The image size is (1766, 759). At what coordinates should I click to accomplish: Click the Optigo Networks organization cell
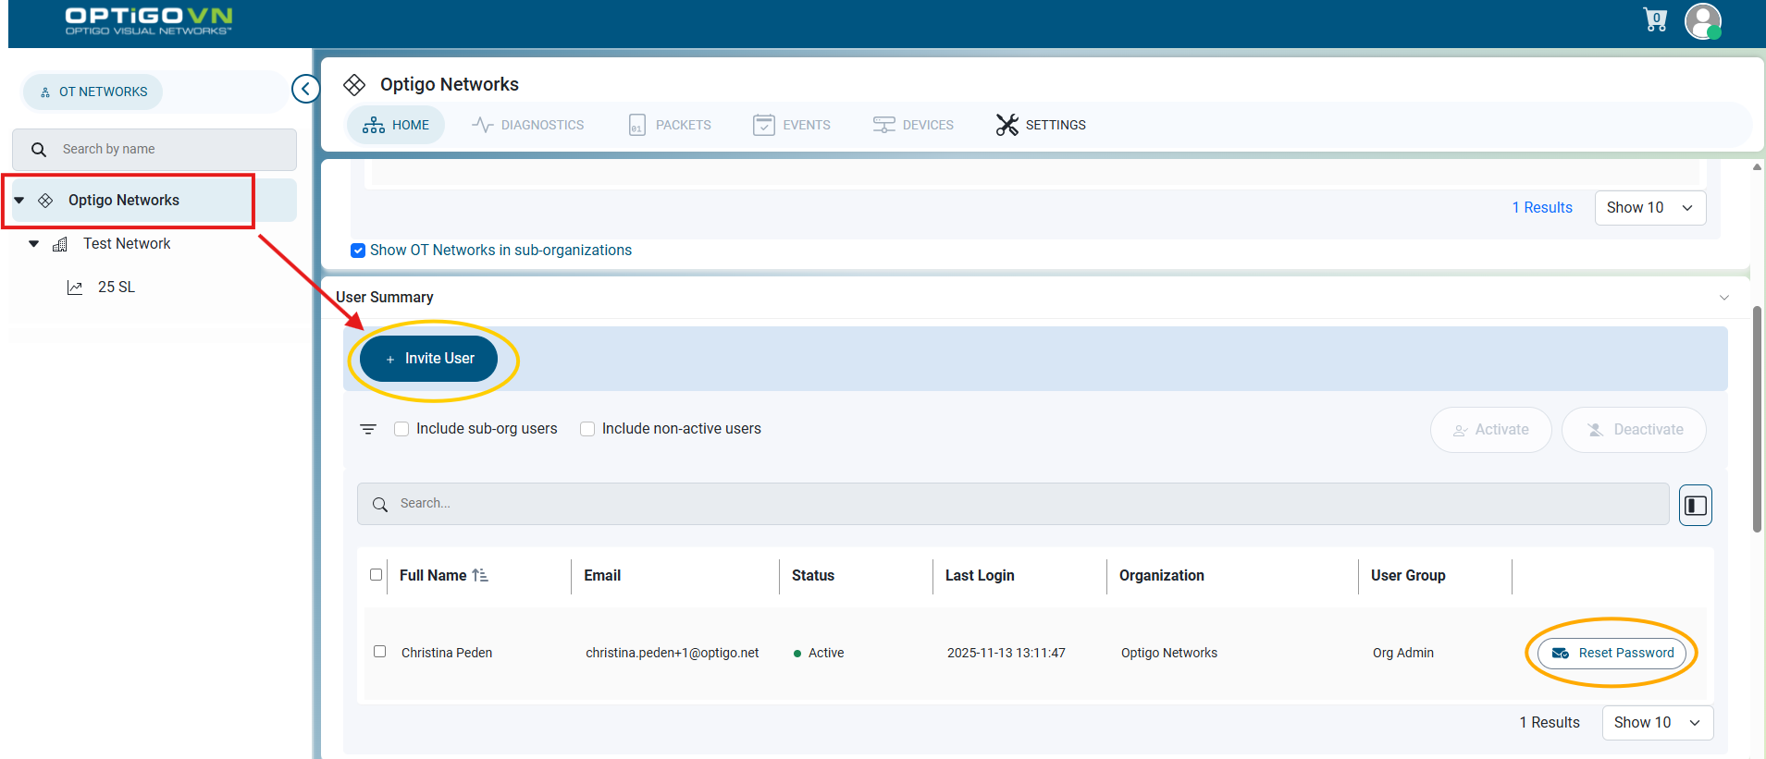click(x=1169, y=653)
